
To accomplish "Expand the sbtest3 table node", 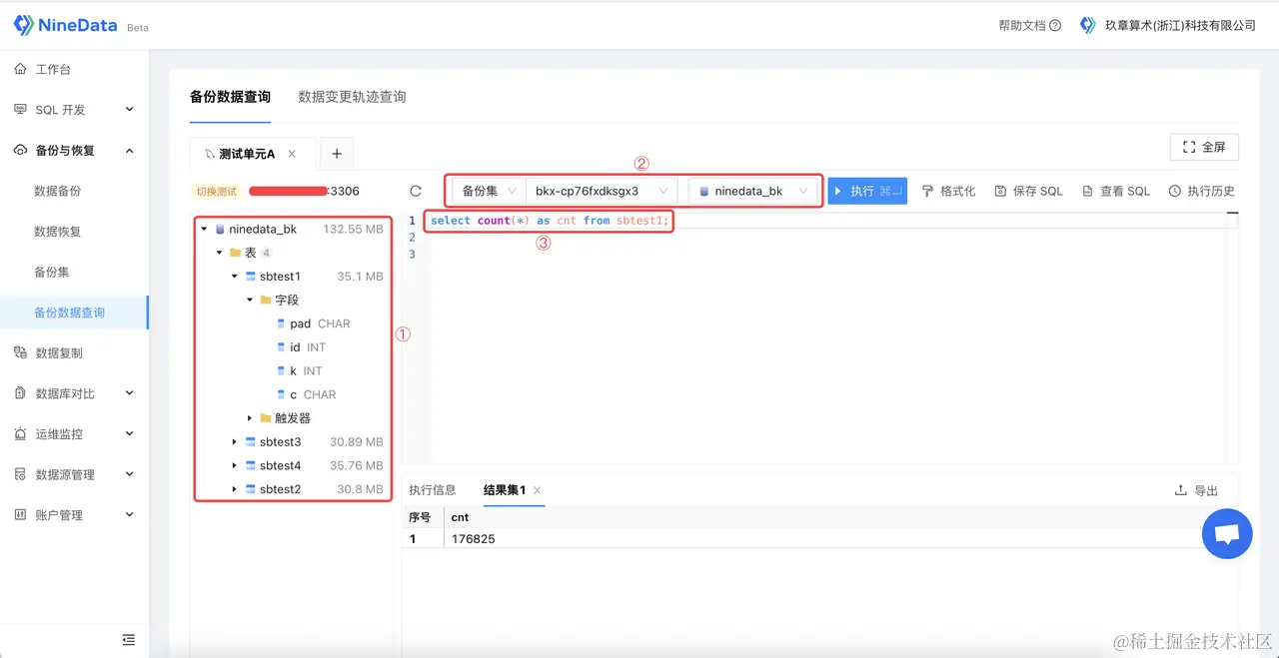I will pyautogui.click(x=234, y=441).
